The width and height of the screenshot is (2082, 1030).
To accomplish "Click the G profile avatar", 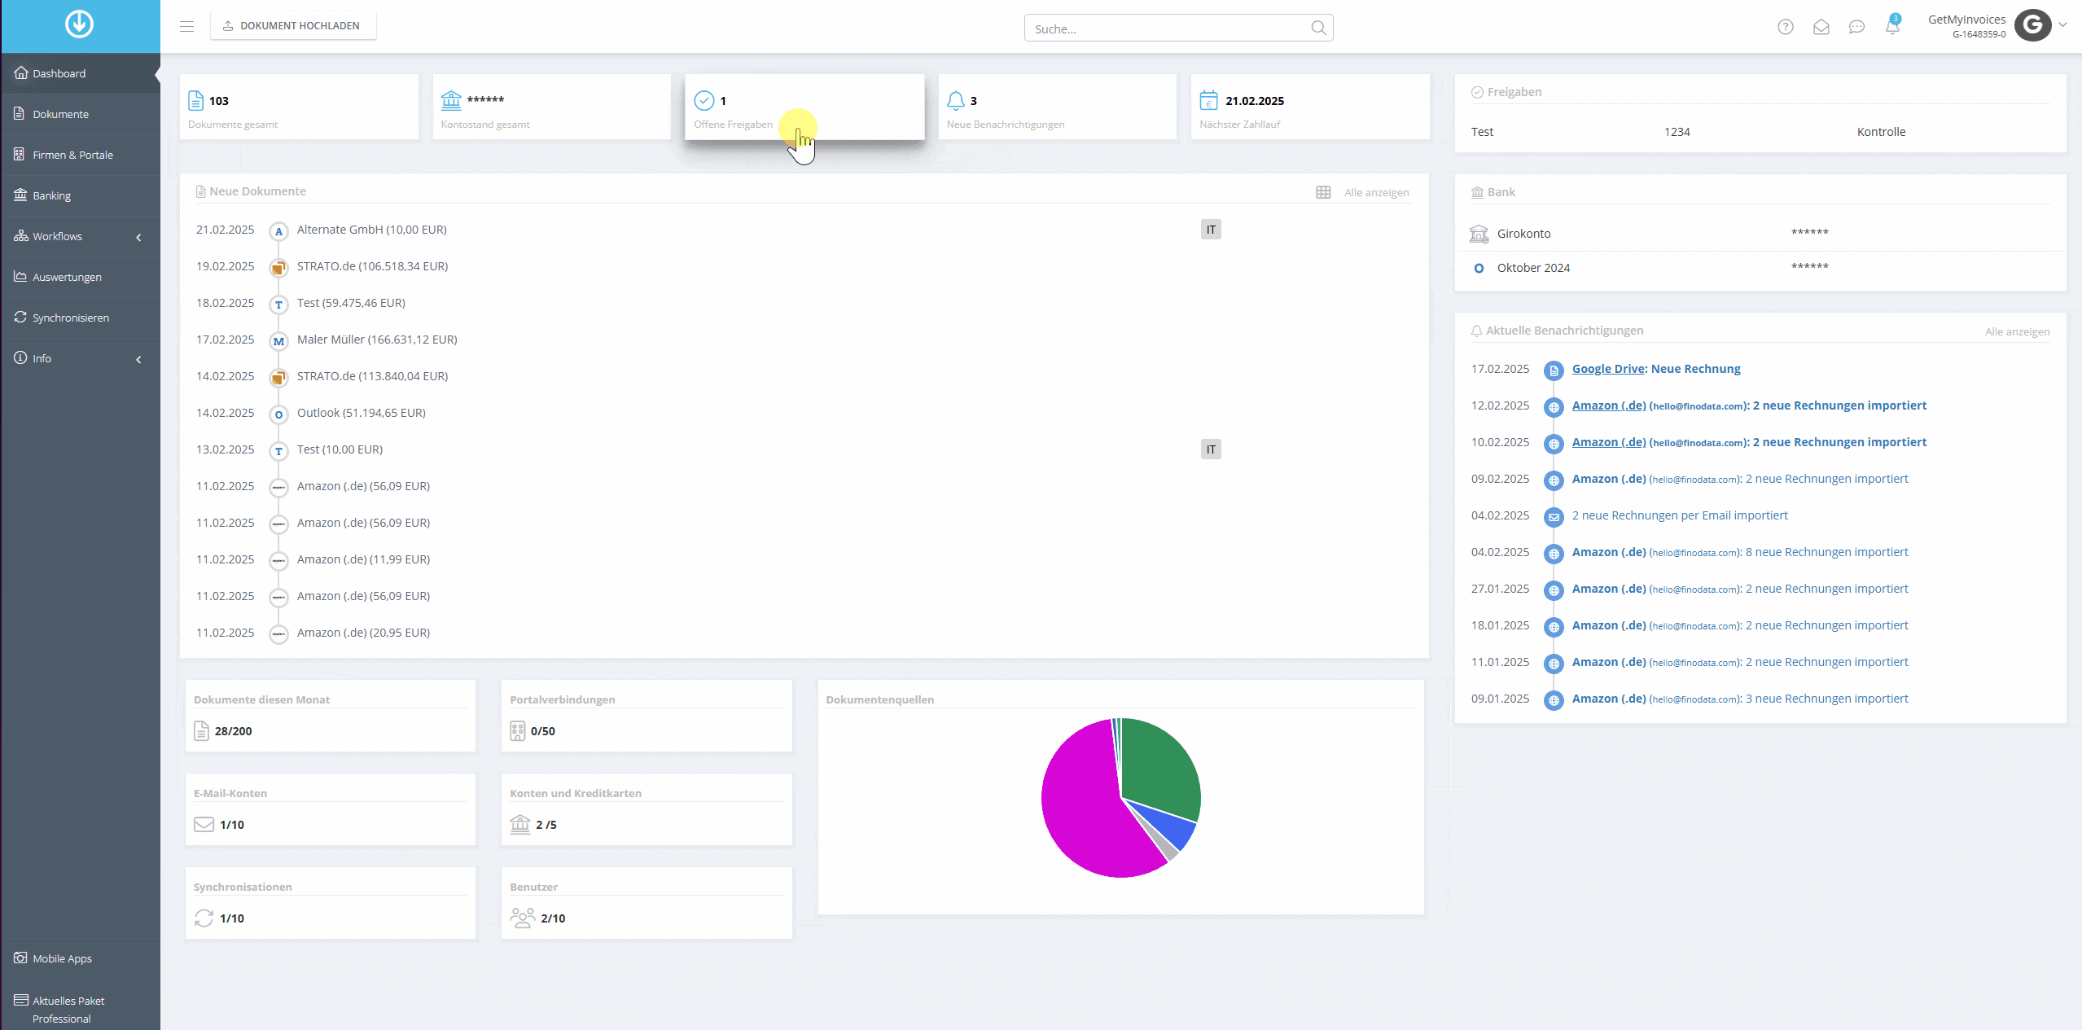I will tap(2032, 25).
